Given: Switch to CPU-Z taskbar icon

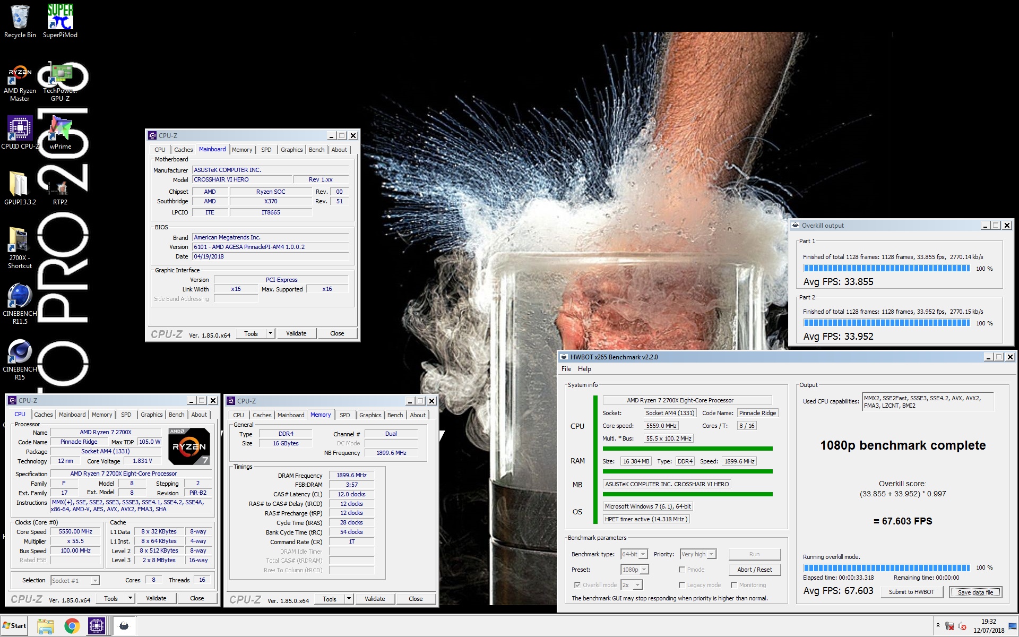Looking at the screenshot, I should (x=97, y=626).
